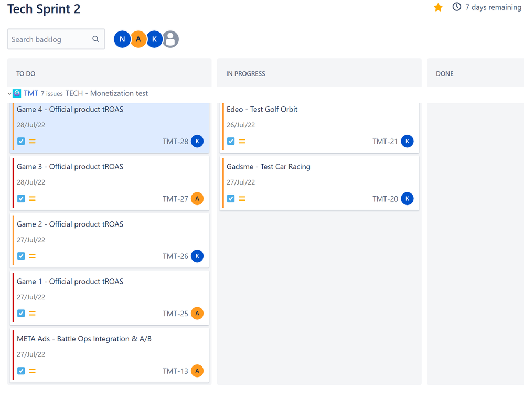Filter by orange user avatar A at top

point(138,39)
